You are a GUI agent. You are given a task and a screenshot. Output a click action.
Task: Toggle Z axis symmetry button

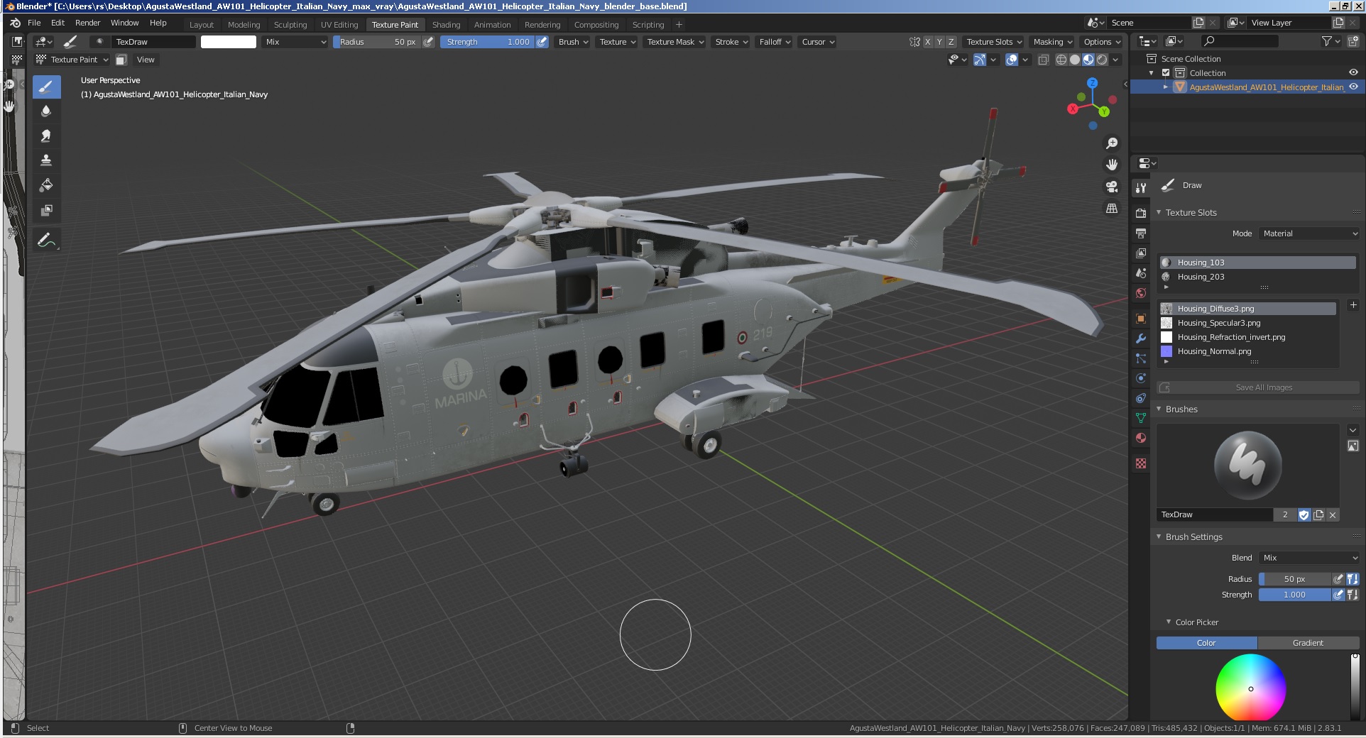click(x=951, y=42)
